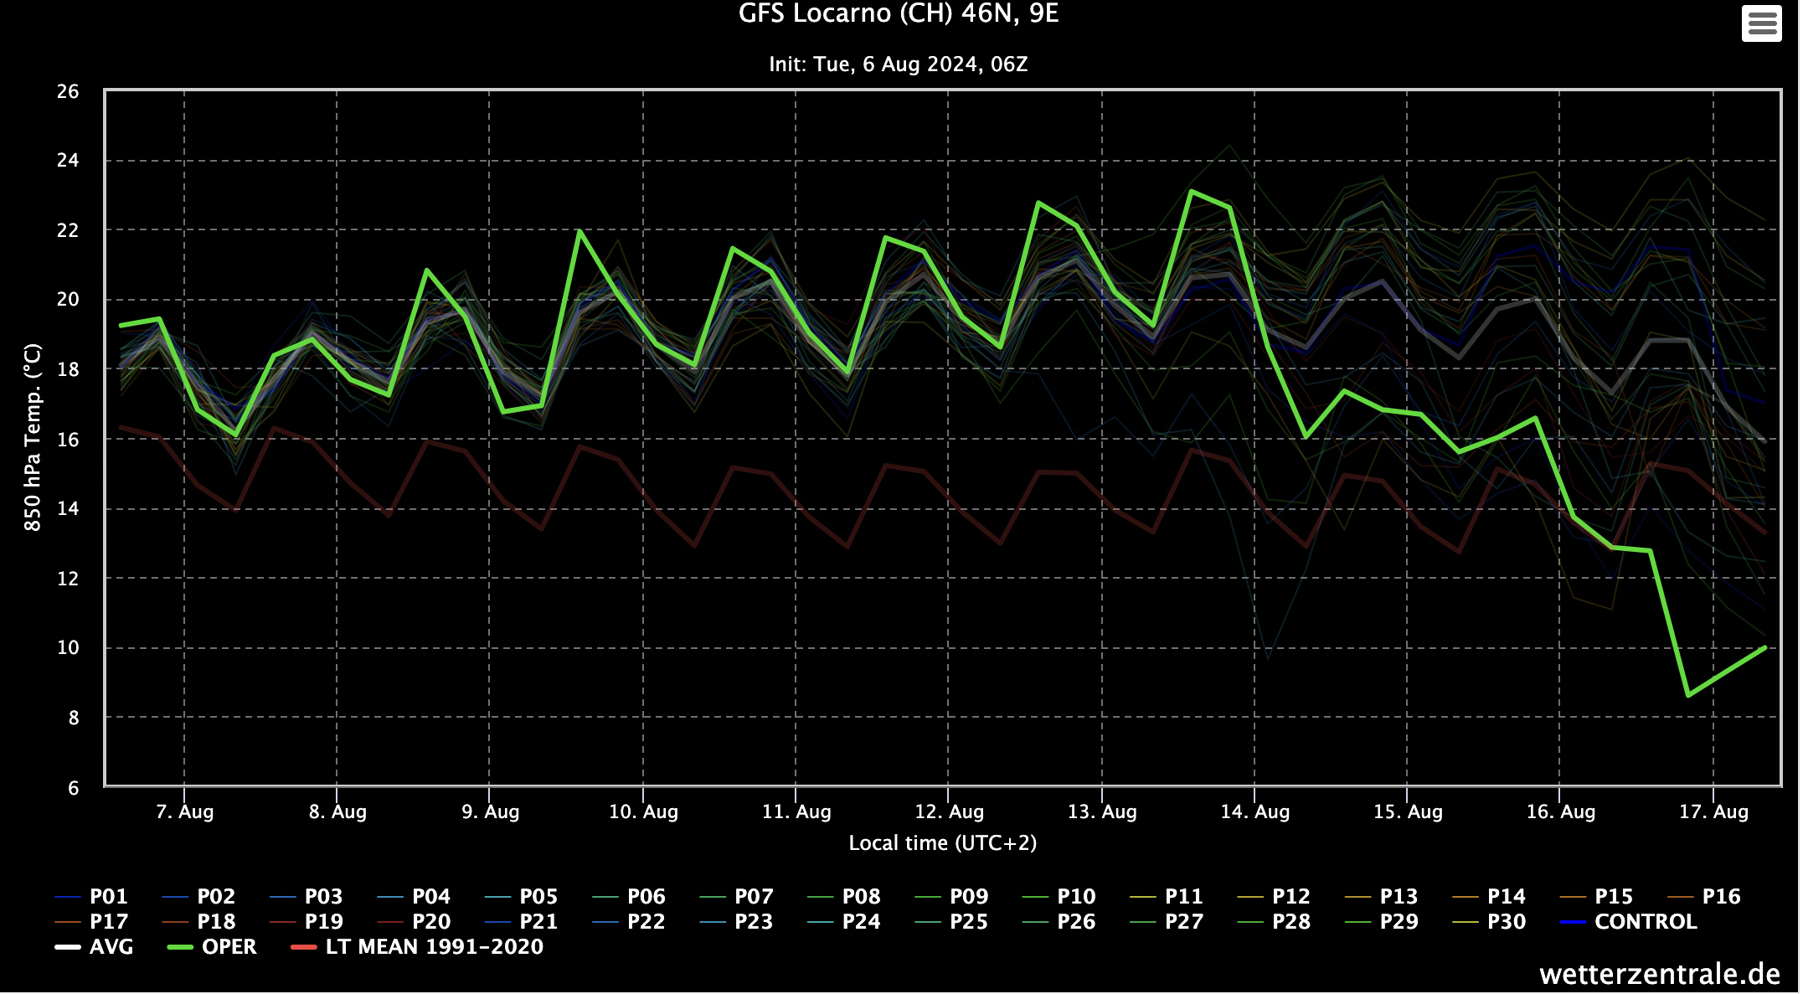Toggle LT MEAN 1991-2020 legend entry
The height and width of the screenshot is (994, 1803).
tap(434, 947)
